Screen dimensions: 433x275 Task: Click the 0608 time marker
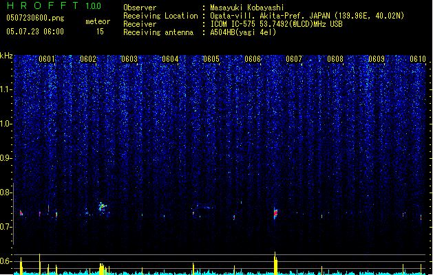[x=335, y=59]
